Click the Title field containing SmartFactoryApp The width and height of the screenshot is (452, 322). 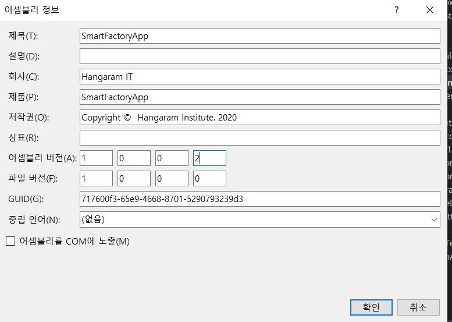pos(259,36)
